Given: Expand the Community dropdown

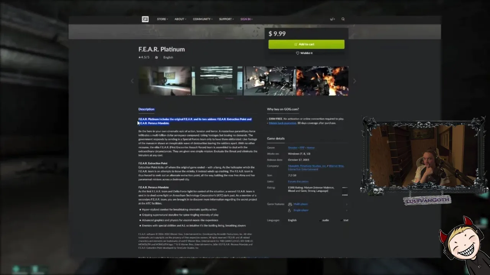Looking at the screenshot, I should tap(203, 19).
